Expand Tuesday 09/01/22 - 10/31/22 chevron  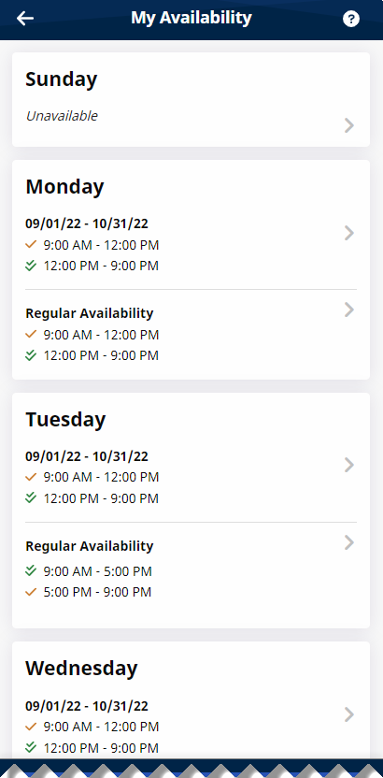[x=349, y=465]
